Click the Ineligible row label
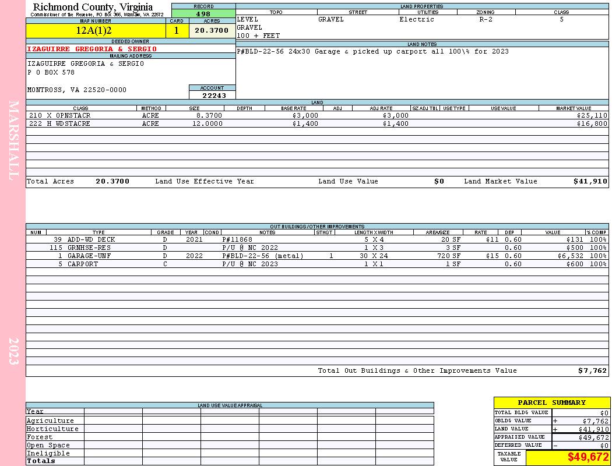Image resolution: width=612 pixels, height=466 pixels. pyautogui.click(x=48, y=454)
